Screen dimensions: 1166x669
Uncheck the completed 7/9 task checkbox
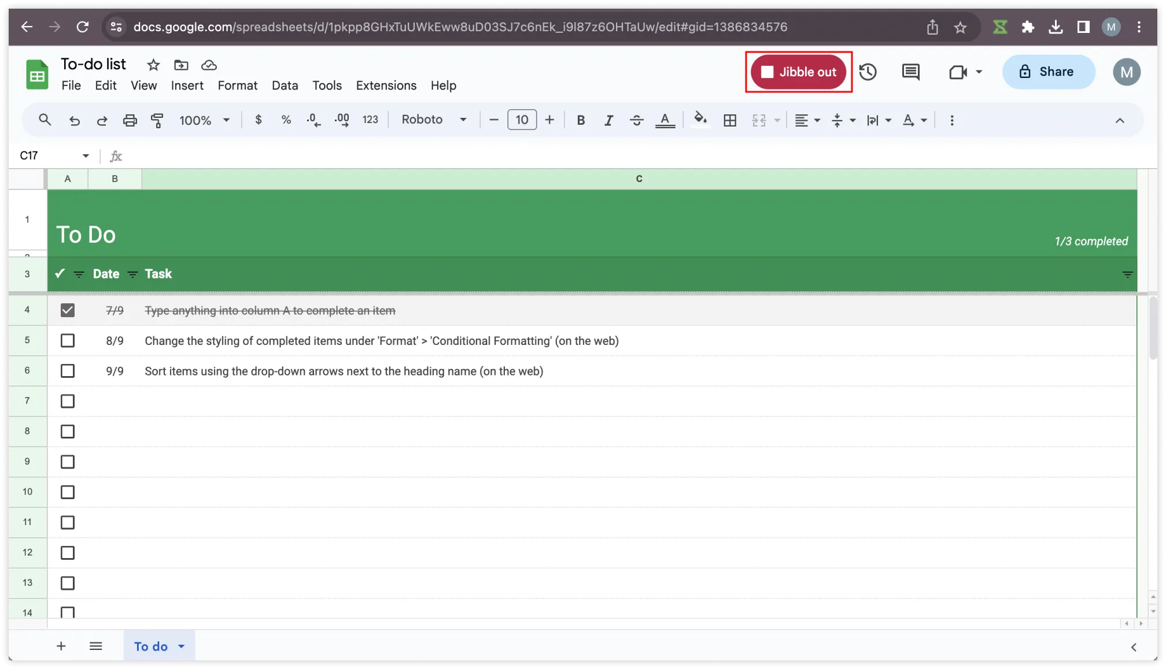[x=68, y=310]
